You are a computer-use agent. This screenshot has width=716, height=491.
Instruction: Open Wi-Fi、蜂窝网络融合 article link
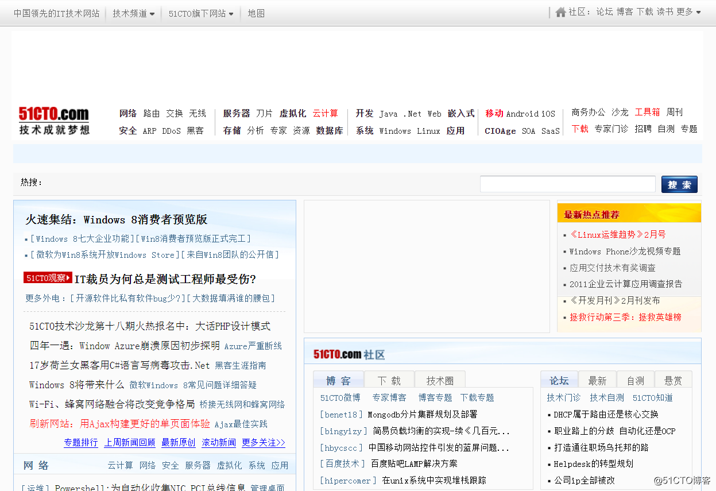pos(112,404)
